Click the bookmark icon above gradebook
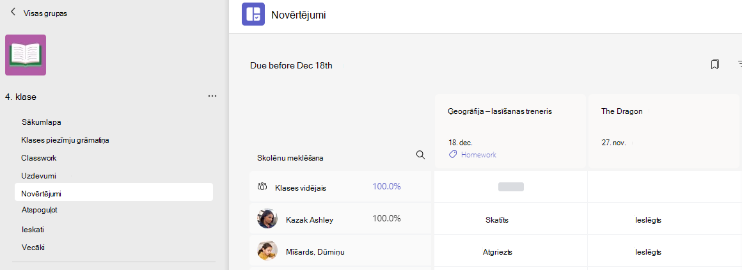This screenshot has width=742, height=270. coord(714,65)
